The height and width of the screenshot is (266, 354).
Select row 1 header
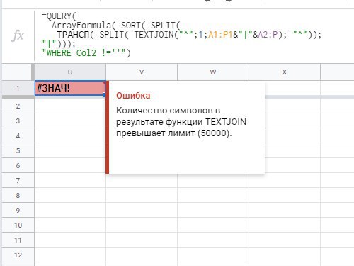18,89
